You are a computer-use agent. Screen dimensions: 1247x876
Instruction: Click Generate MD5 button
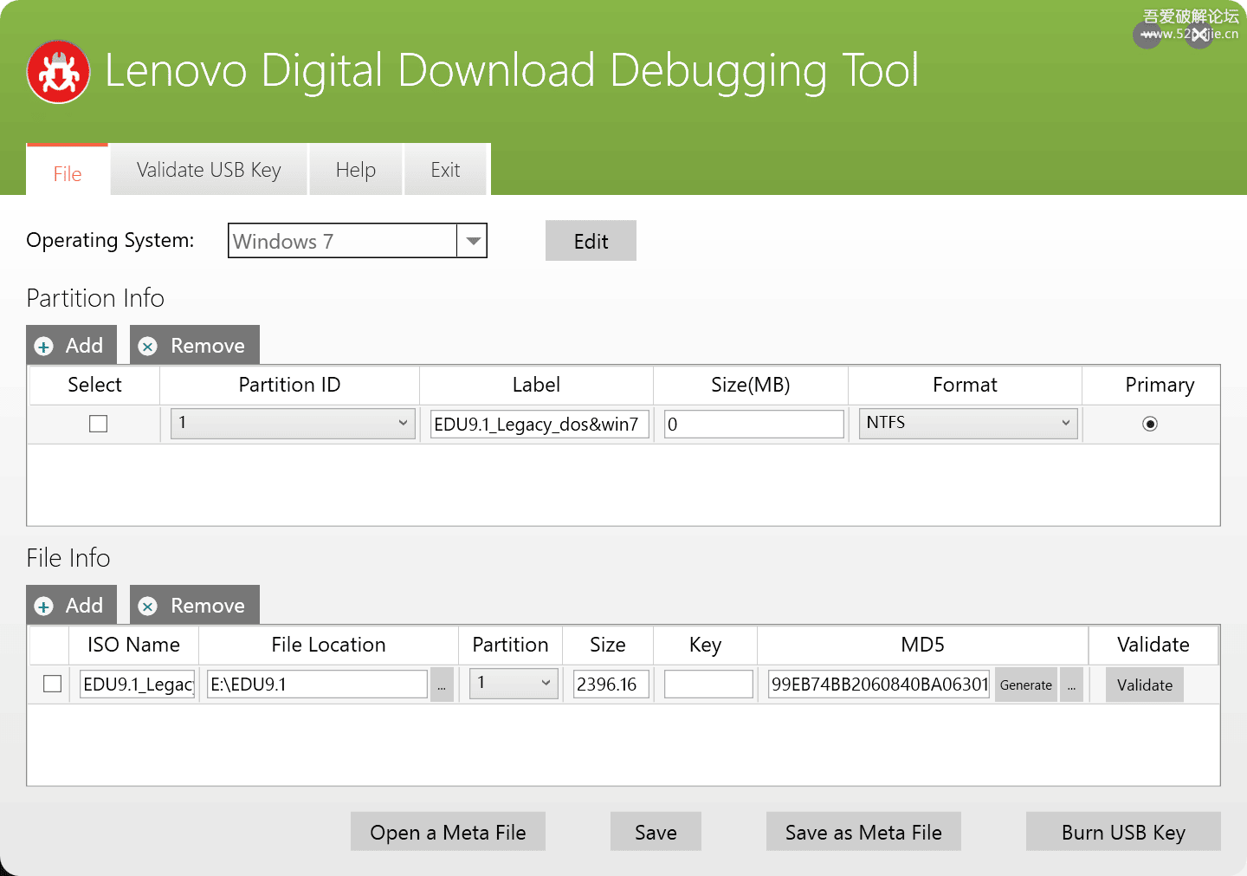pos(1026,685)
